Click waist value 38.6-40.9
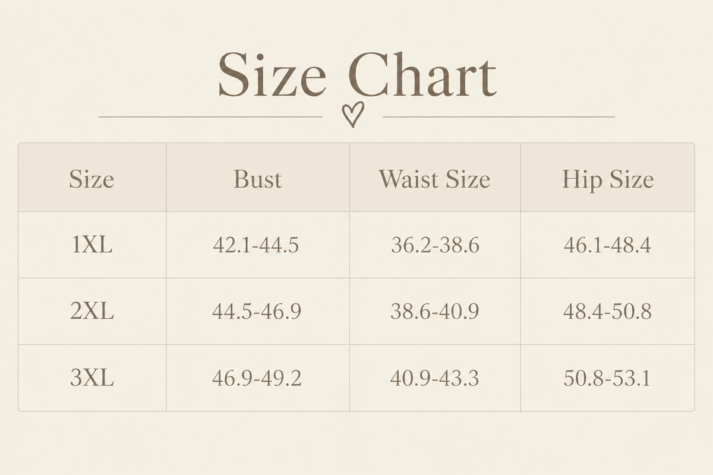713x475 pixels. point(435,312)
